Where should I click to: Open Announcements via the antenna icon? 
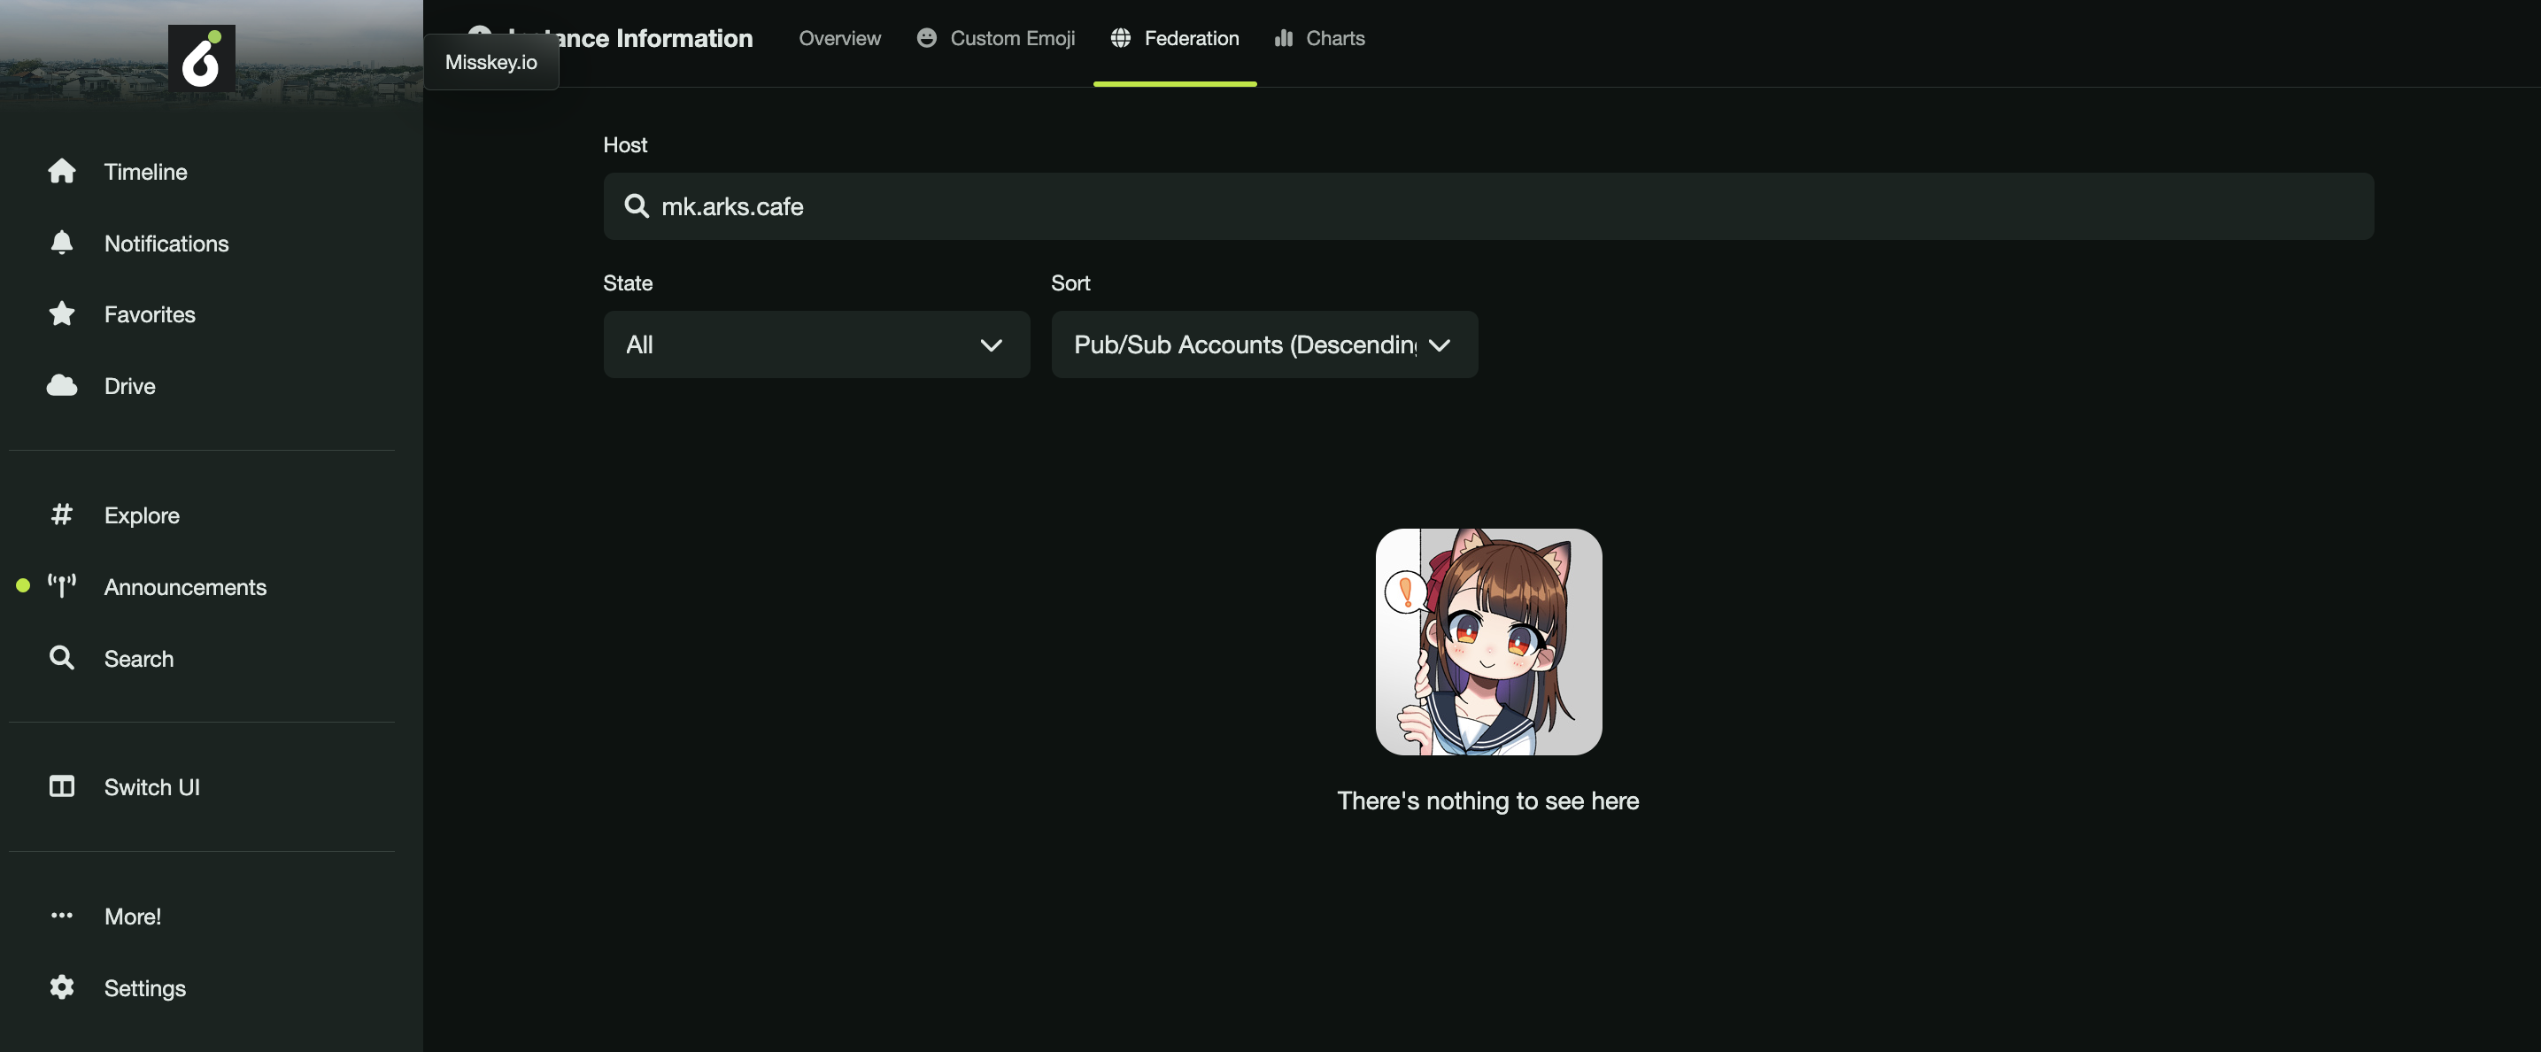(61, 586)
